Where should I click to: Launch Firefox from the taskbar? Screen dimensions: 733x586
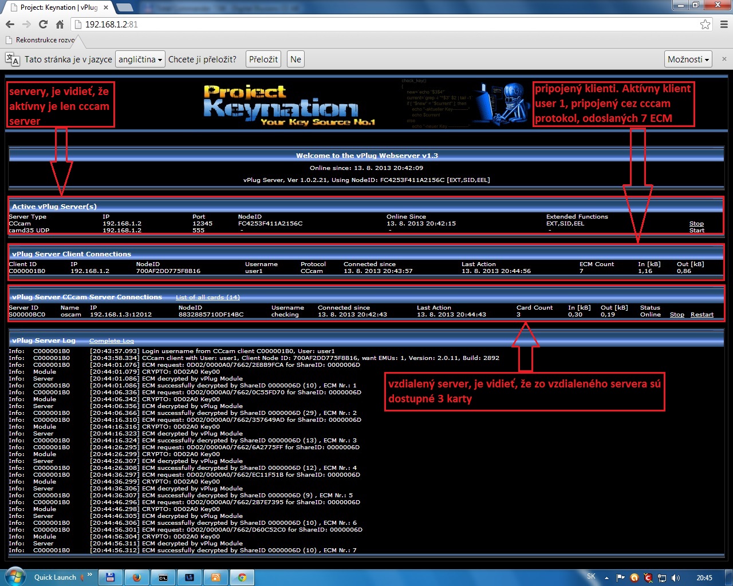[137, 577]
